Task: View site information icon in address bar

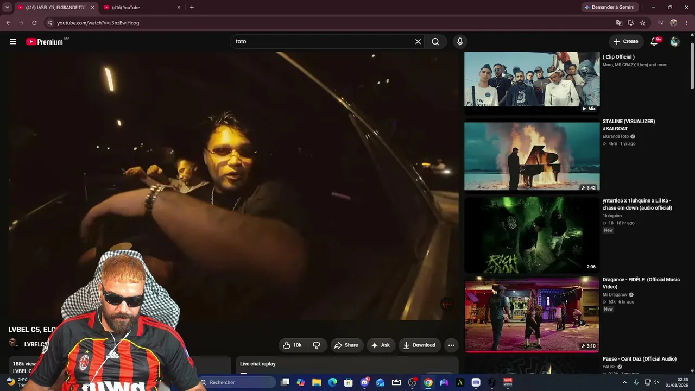Action: click(50, 23)
